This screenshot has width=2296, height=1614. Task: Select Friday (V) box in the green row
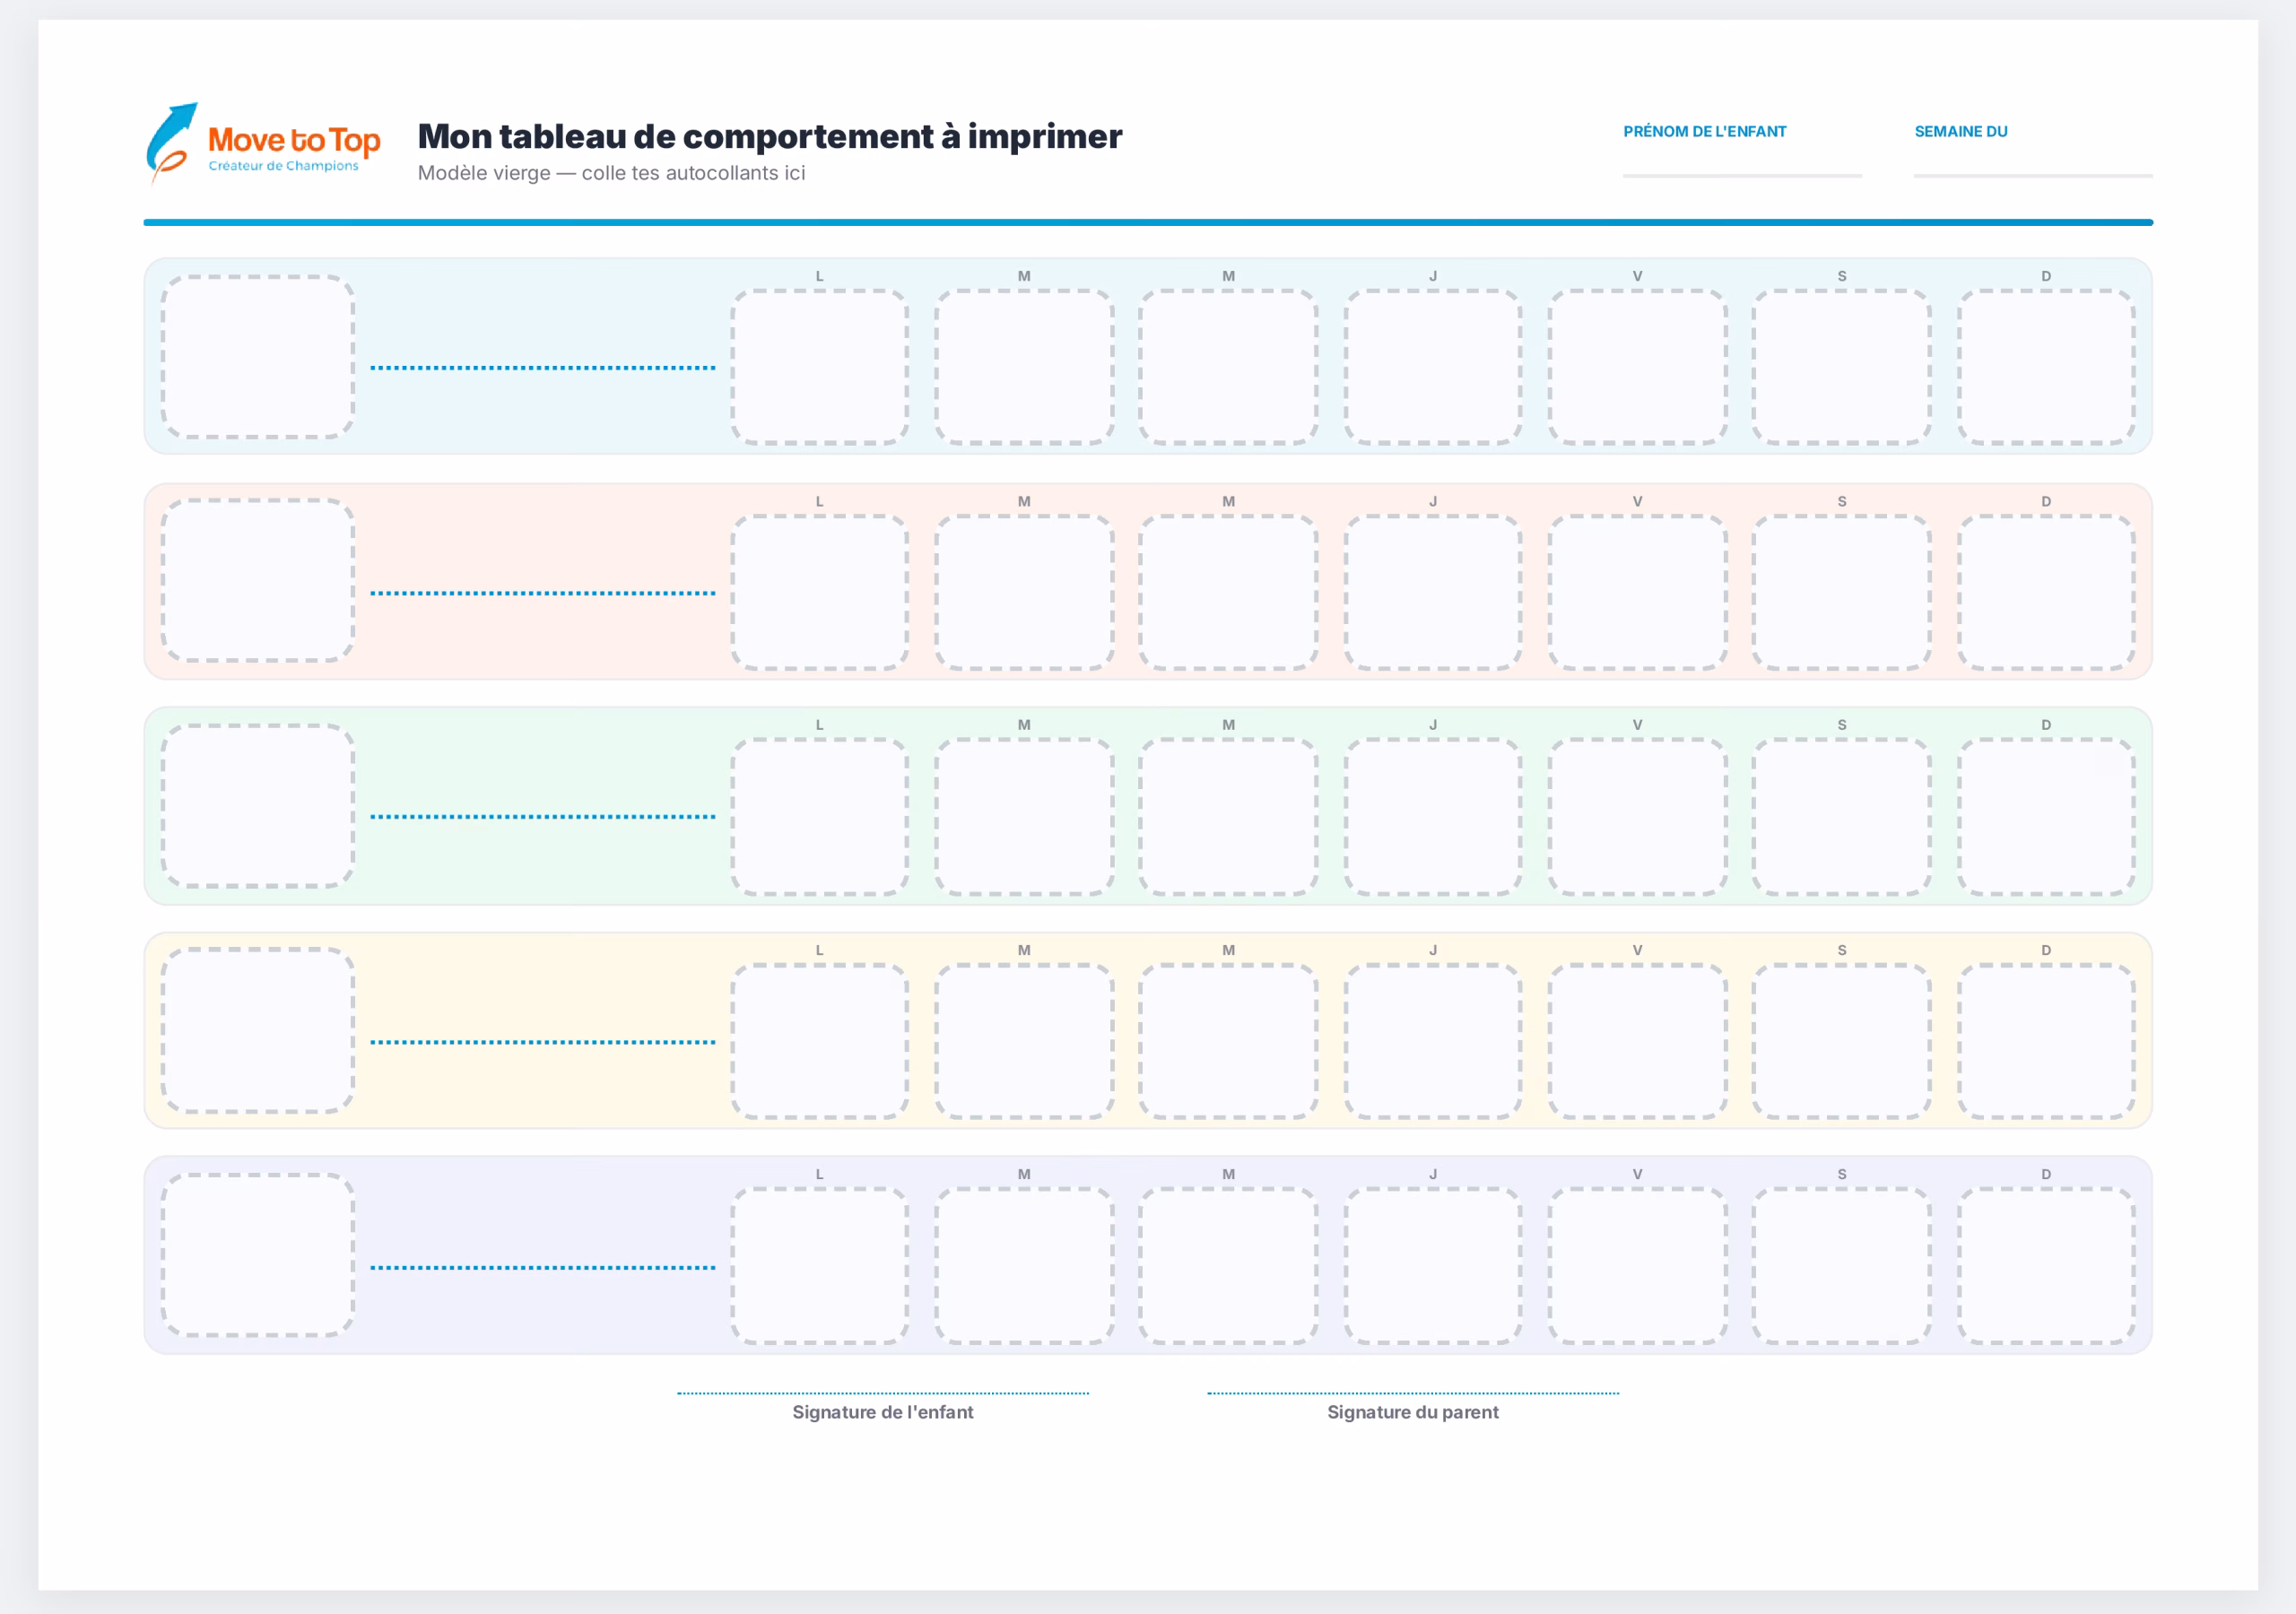(x=1638, y=816)
